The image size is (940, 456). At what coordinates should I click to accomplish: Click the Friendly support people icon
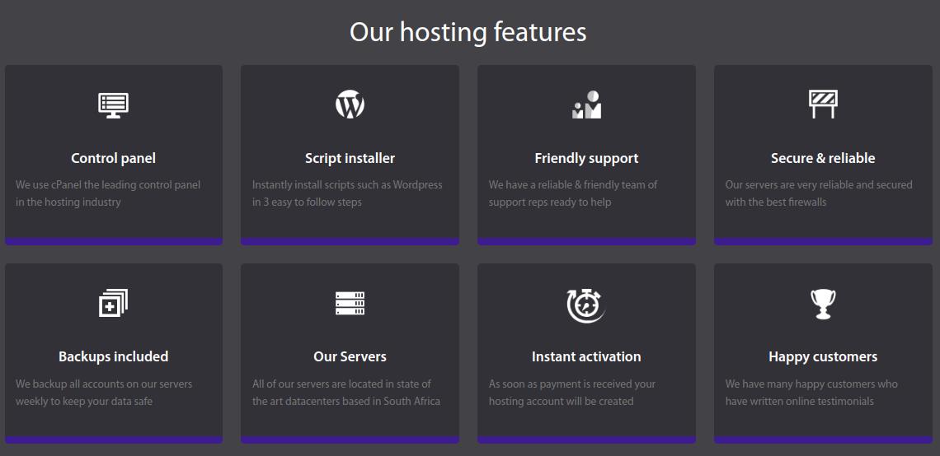pyautogui.click(x=586, y=105)
